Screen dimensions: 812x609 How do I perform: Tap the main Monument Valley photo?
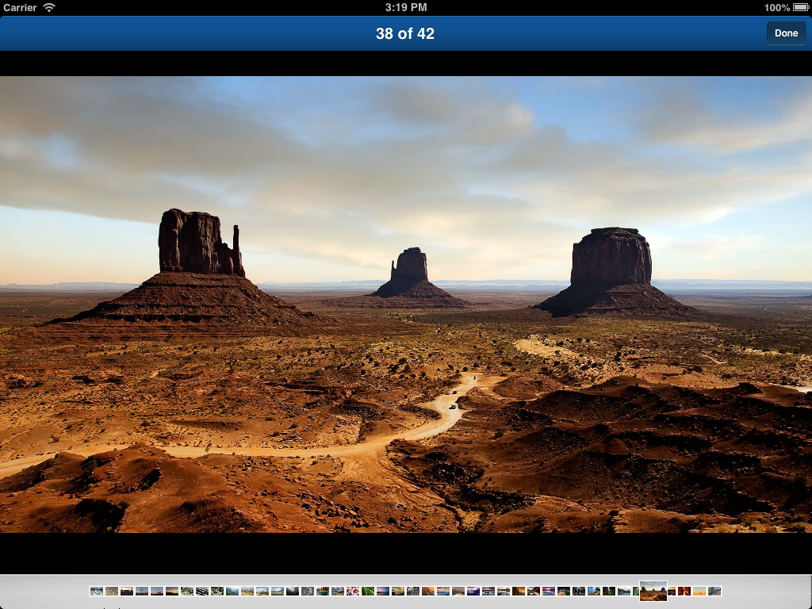click(406, 304)
